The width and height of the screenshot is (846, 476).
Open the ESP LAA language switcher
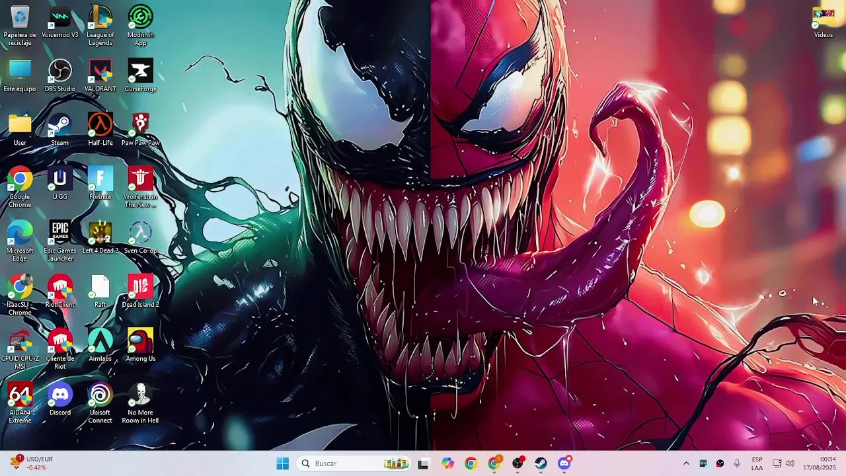click(757, 463)
